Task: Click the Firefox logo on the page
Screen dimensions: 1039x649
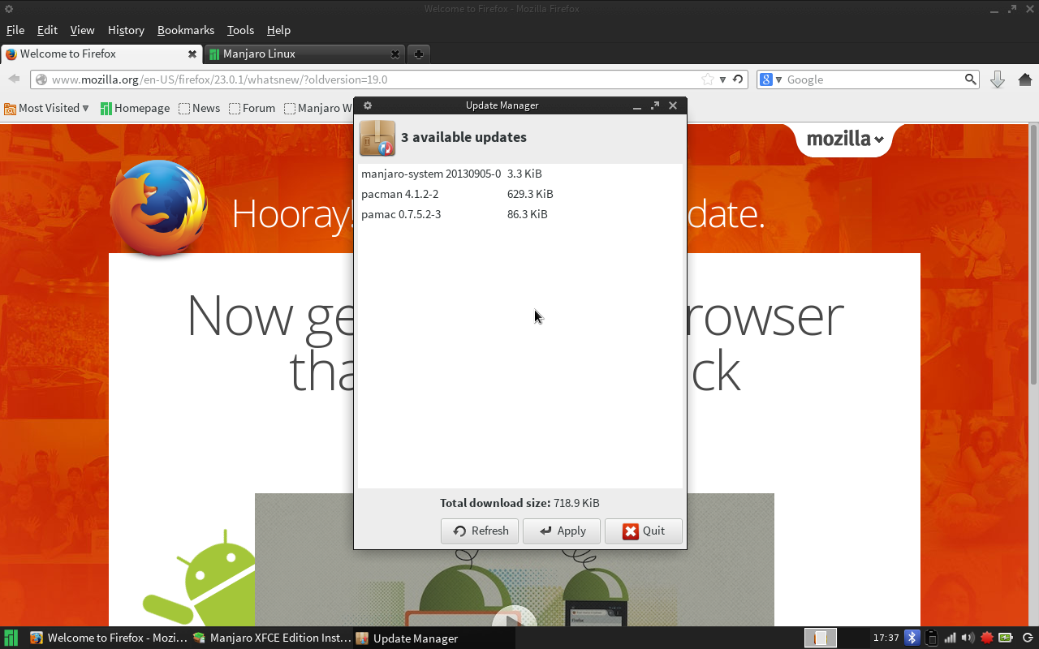Action: (158, 207)
